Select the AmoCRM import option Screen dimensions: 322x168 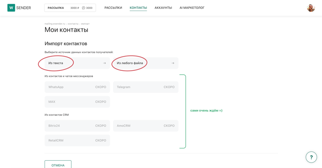click(x=146, y=126)
